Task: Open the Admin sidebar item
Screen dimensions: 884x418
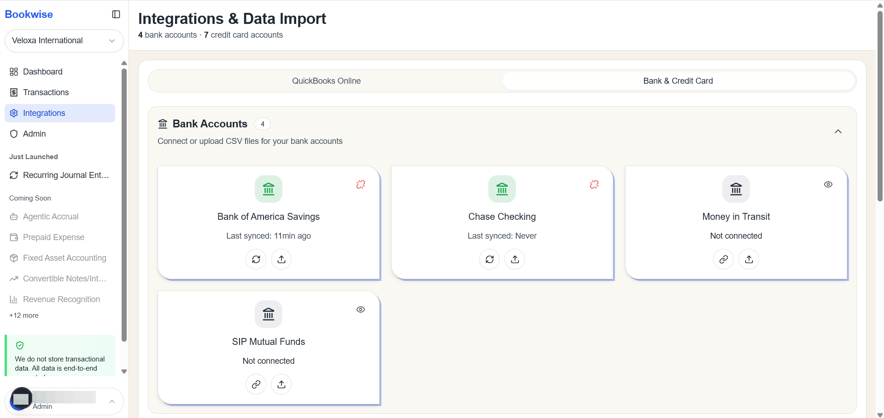Action: 60,134
